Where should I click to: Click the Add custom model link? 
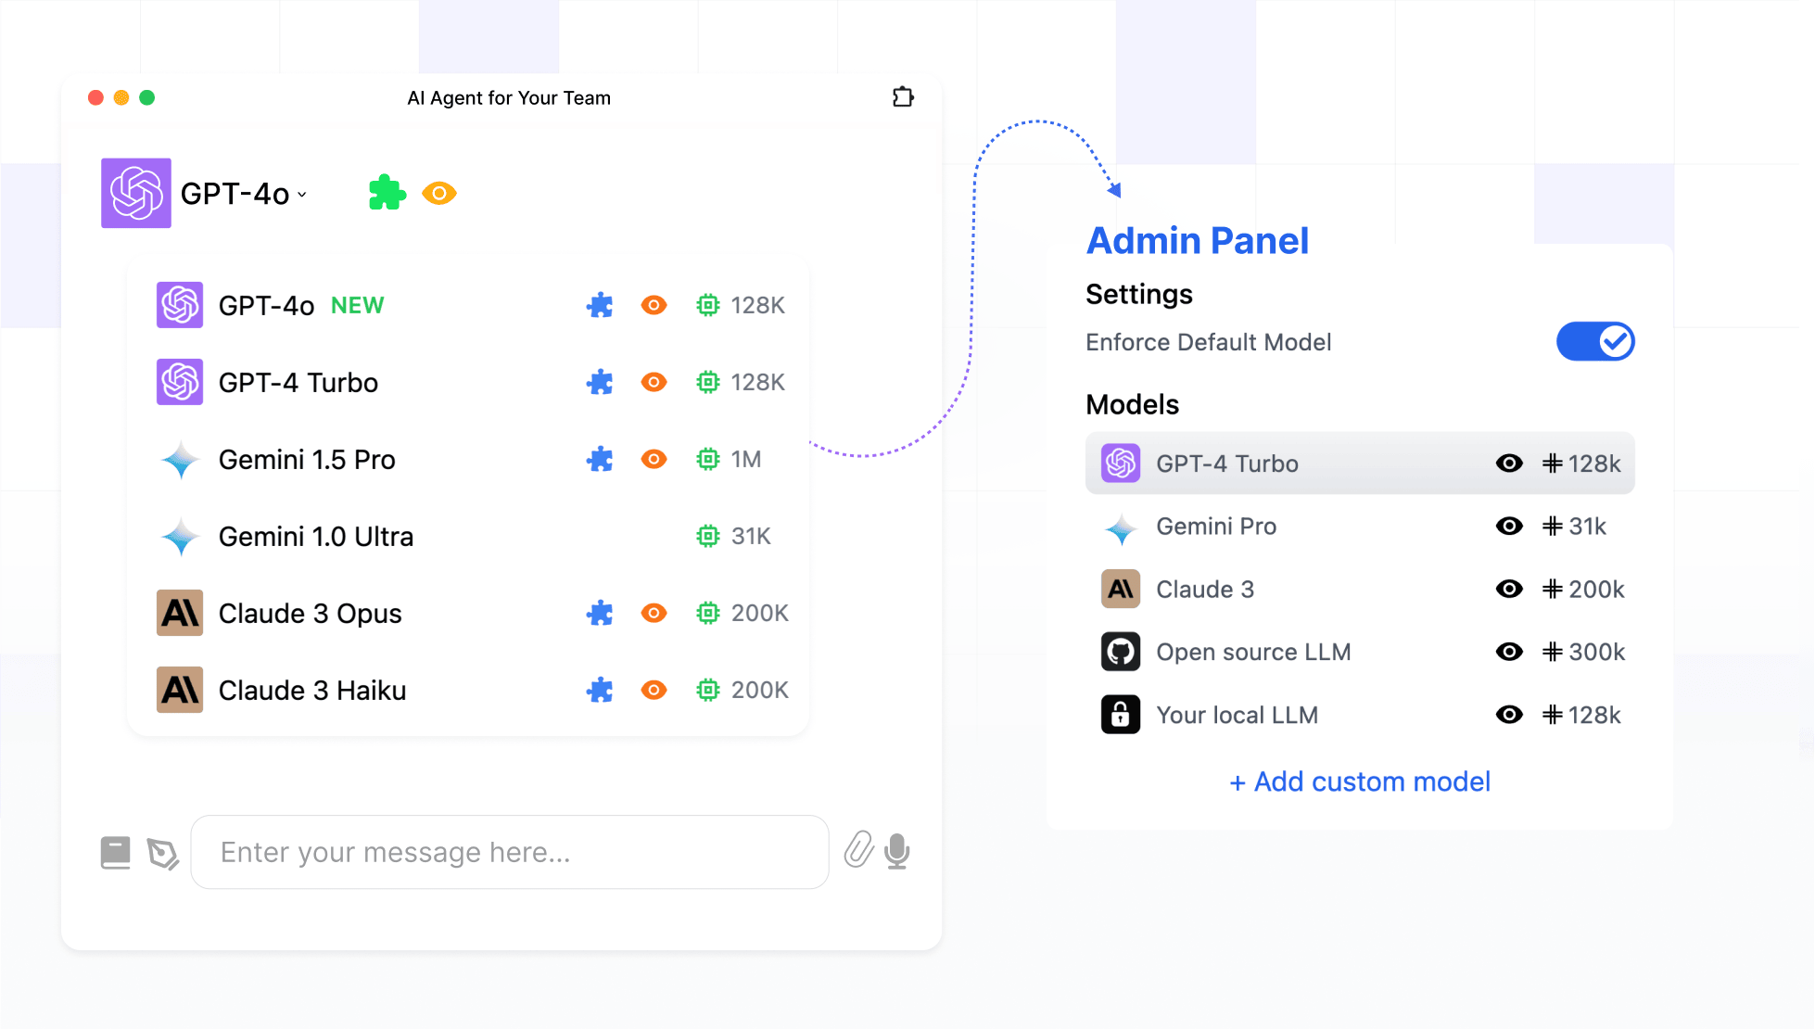[1360, 781]
